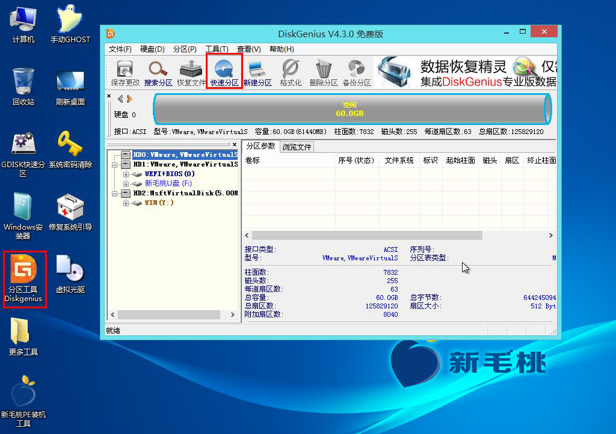Open 修复系统引导 desktop shortcut
616x434 pixels.
coord(70,212)
